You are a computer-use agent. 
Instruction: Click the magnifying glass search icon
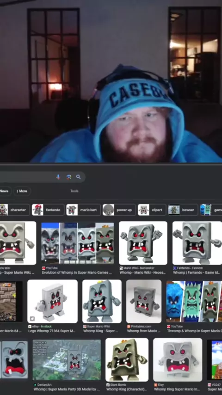[79, 177]
